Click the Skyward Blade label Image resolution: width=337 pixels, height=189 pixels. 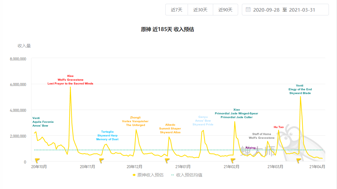(x=300, y=93)
